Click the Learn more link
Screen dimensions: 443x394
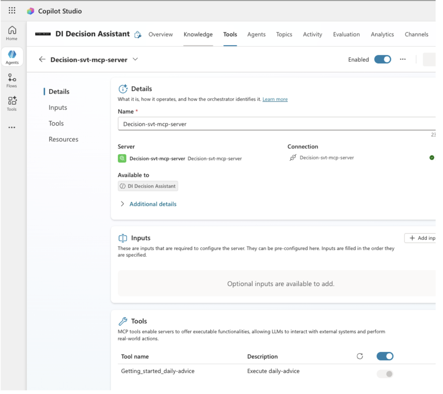pyautogui.click(x=275, y=99)
